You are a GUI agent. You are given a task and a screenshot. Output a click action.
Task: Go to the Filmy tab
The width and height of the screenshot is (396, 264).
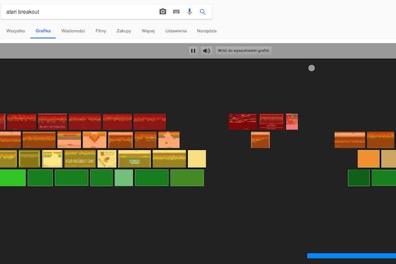[101, 30]
